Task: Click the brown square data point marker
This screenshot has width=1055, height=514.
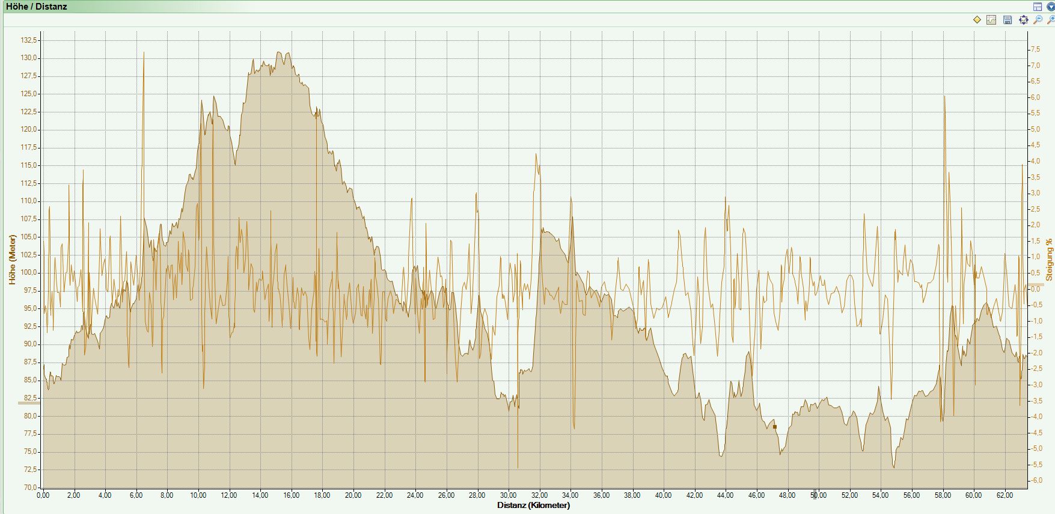Action: point(775,427)
